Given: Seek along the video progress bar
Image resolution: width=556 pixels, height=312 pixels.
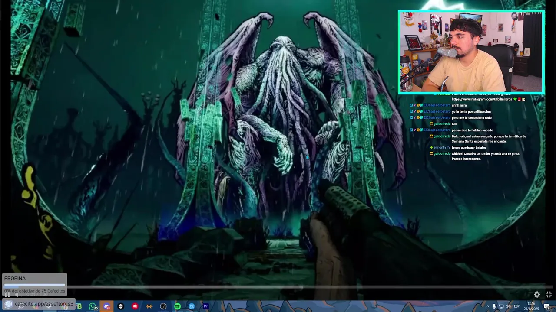Looking at the screenshot, I should click(x=278, y=287).
